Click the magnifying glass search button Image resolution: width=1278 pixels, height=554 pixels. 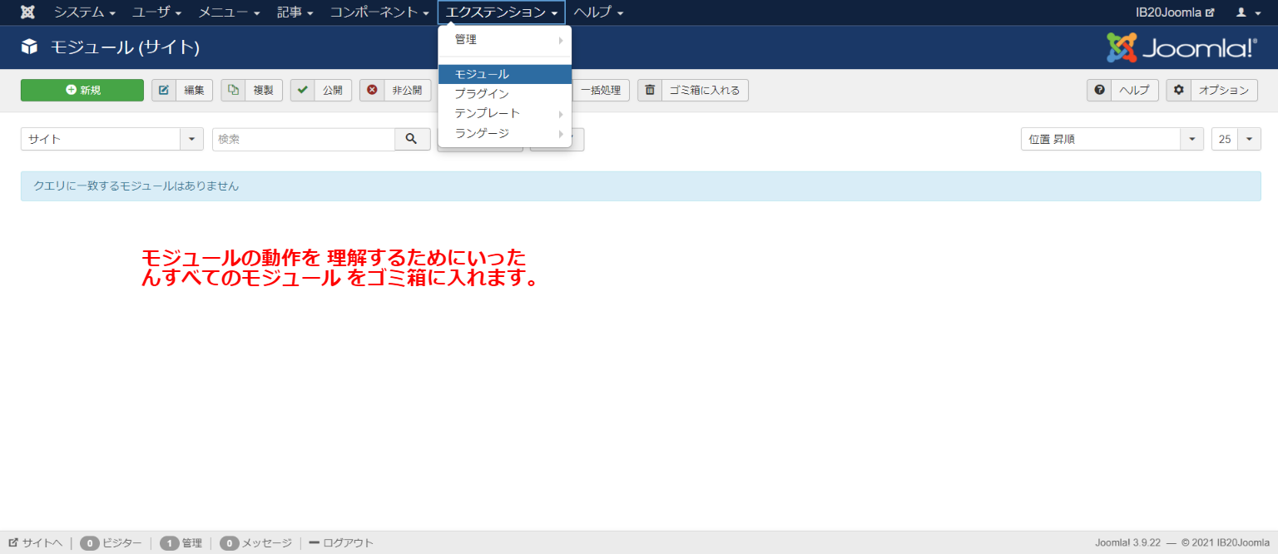pos(412,139)
